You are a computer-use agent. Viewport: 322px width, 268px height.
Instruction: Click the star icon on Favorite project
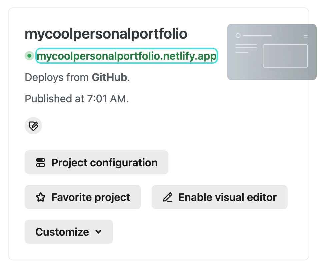click(40, 197)
